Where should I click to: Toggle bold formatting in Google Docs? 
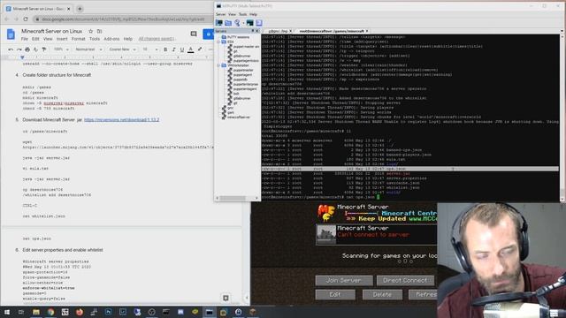[165, 49]
